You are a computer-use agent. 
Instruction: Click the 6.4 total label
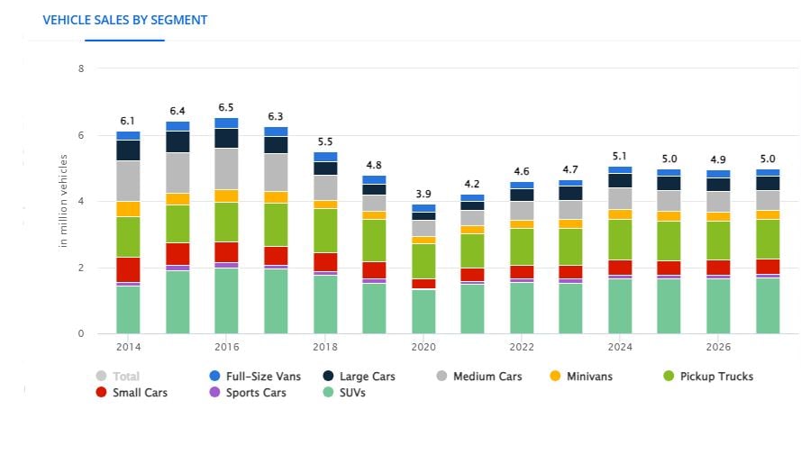[177, 112]
